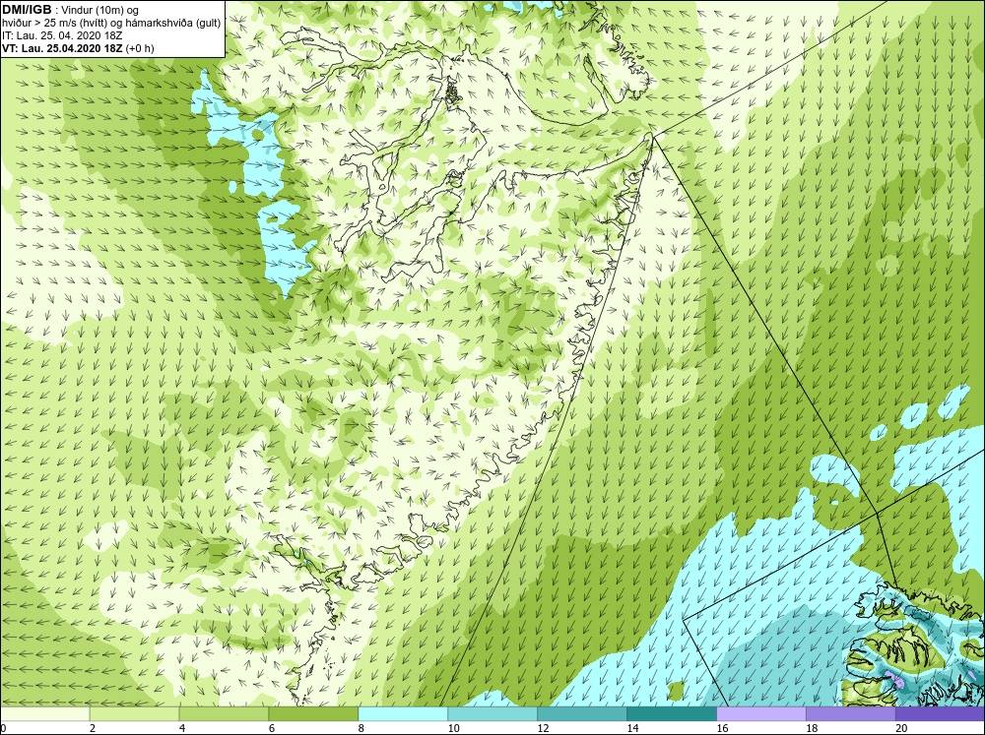Screen dimensions: 985x735
Task: Click the DMI/IGB title text
Action: pos(27,10)
